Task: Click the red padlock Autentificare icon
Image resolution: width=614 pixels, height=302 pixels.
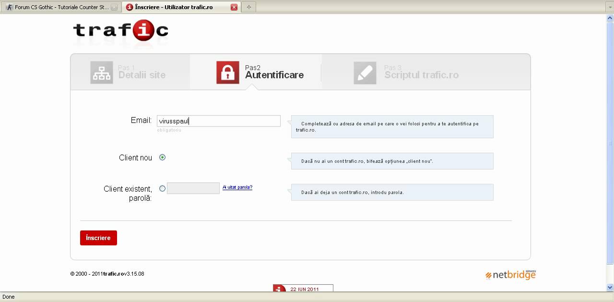Action: click(x=228, y=72)
